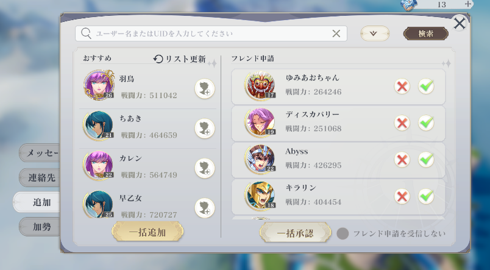Select the 加勢 tab
The image size is (490, 270).
tap(40, 227)
